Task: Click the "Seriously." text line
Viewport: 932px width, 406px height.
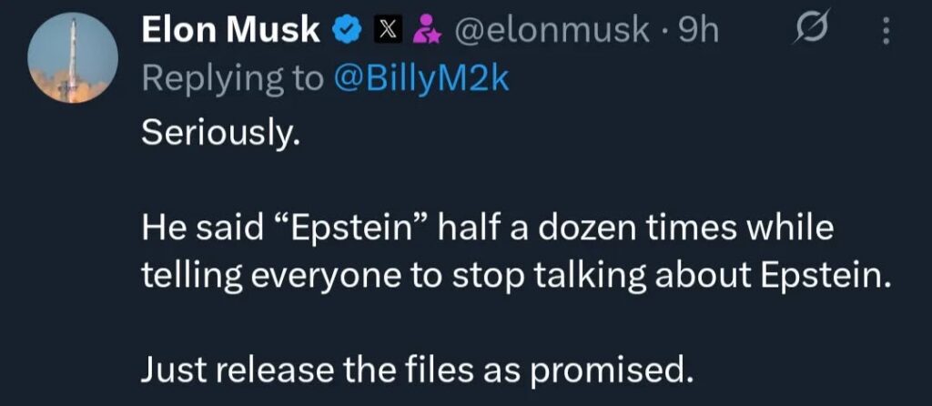Action: coord(218,134)
